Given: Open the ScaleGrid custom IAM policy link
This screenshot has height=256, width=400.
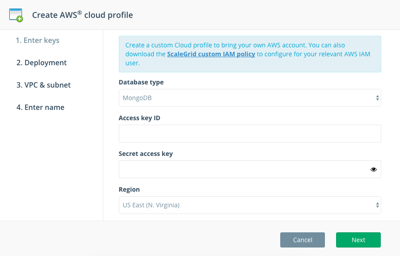Looking at the screenshot, I should [211, 54].
